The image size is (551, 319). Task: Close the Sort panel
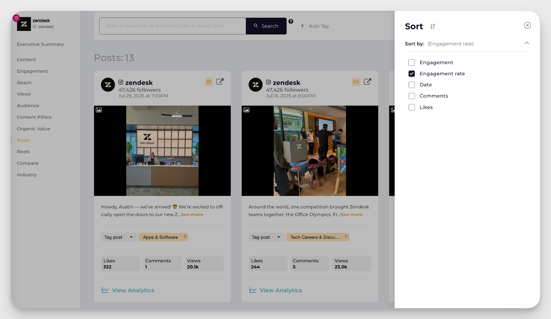coord(527,25)
